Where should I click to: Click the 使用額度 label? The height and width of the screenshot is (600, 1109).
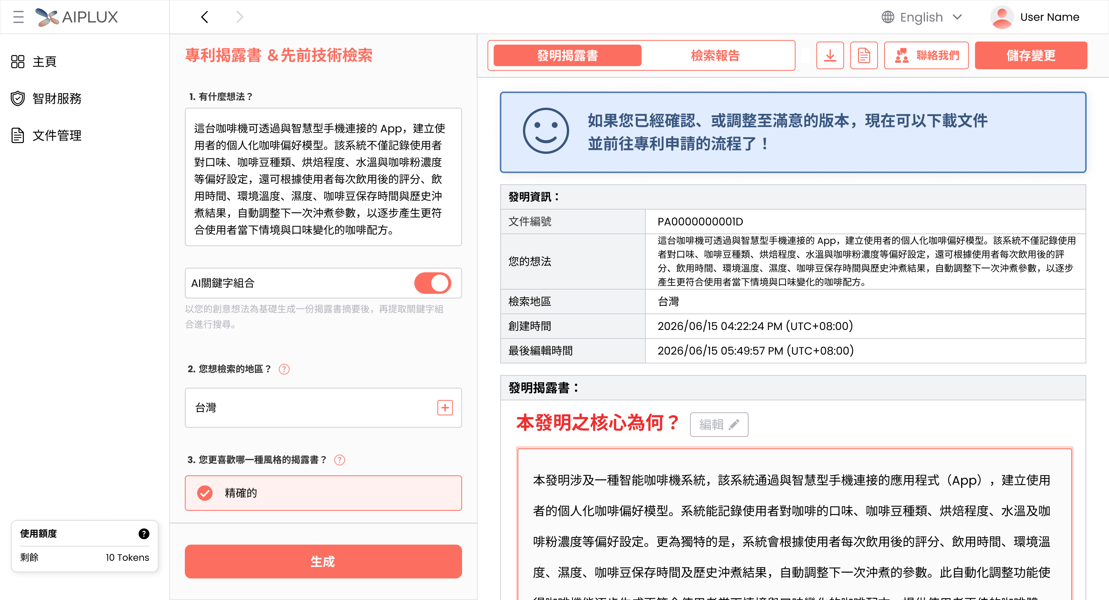39,534
